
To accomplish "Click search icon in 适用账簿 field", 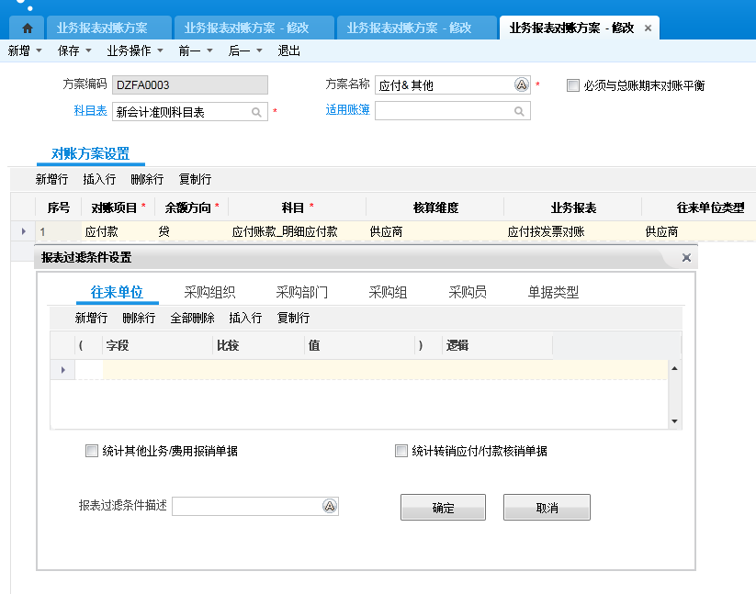I will pyautogui.click(x=520, y=112).
